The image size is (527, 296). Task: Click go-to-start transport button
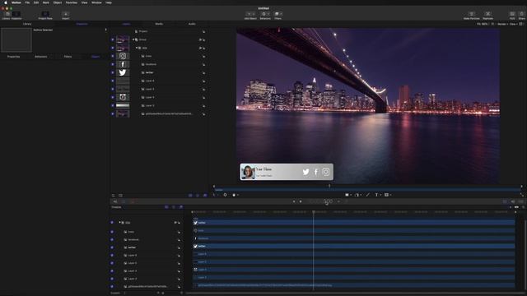(294, 201)
